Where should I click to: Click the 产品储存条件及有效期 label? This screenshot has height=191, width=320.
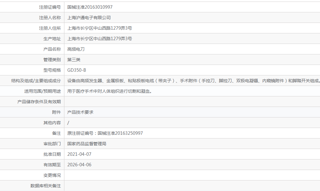(x=39, y=102)
